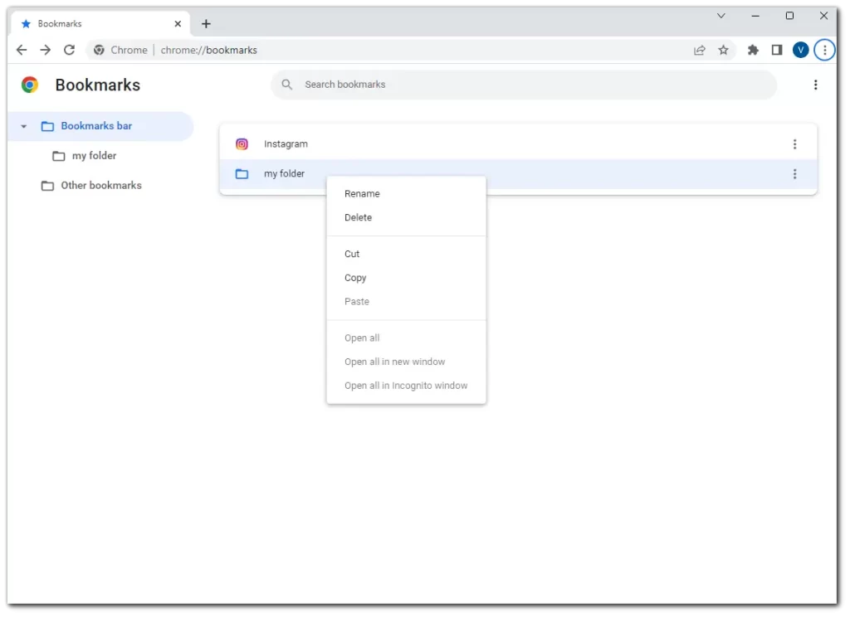Choose Cut from the context menu

click(x=406, y=254)
